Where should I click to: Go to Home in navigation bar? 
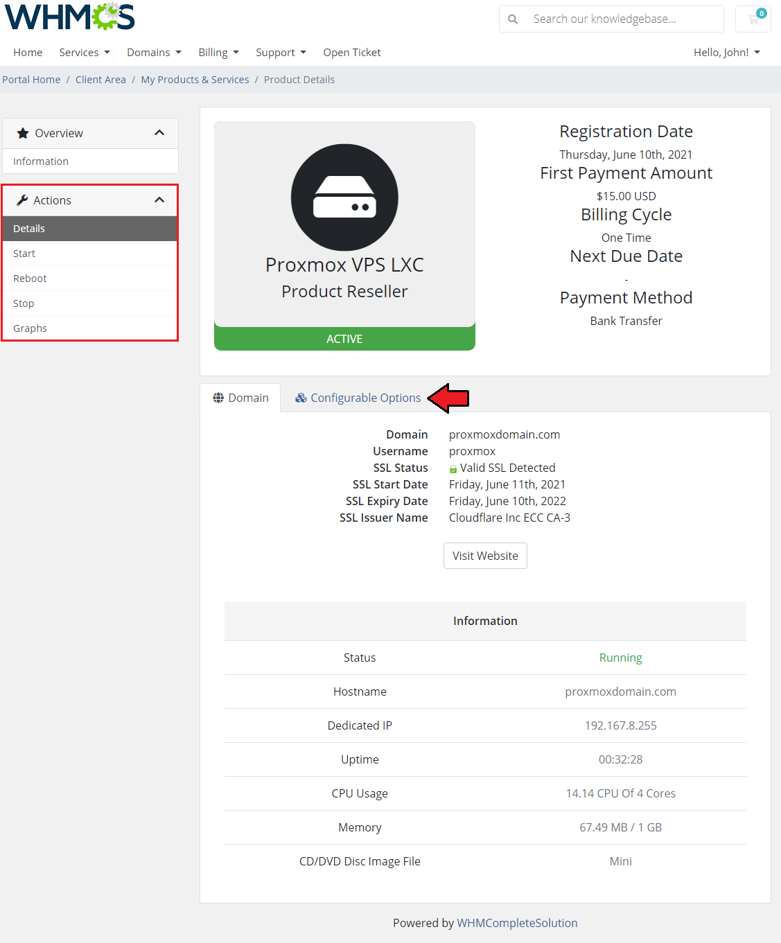pyautogui.click(x=28, y=53)
